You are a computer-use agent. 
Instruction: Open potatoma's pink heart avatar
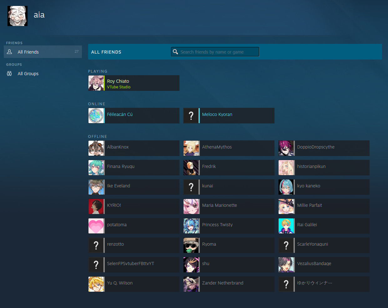point(96,226)
